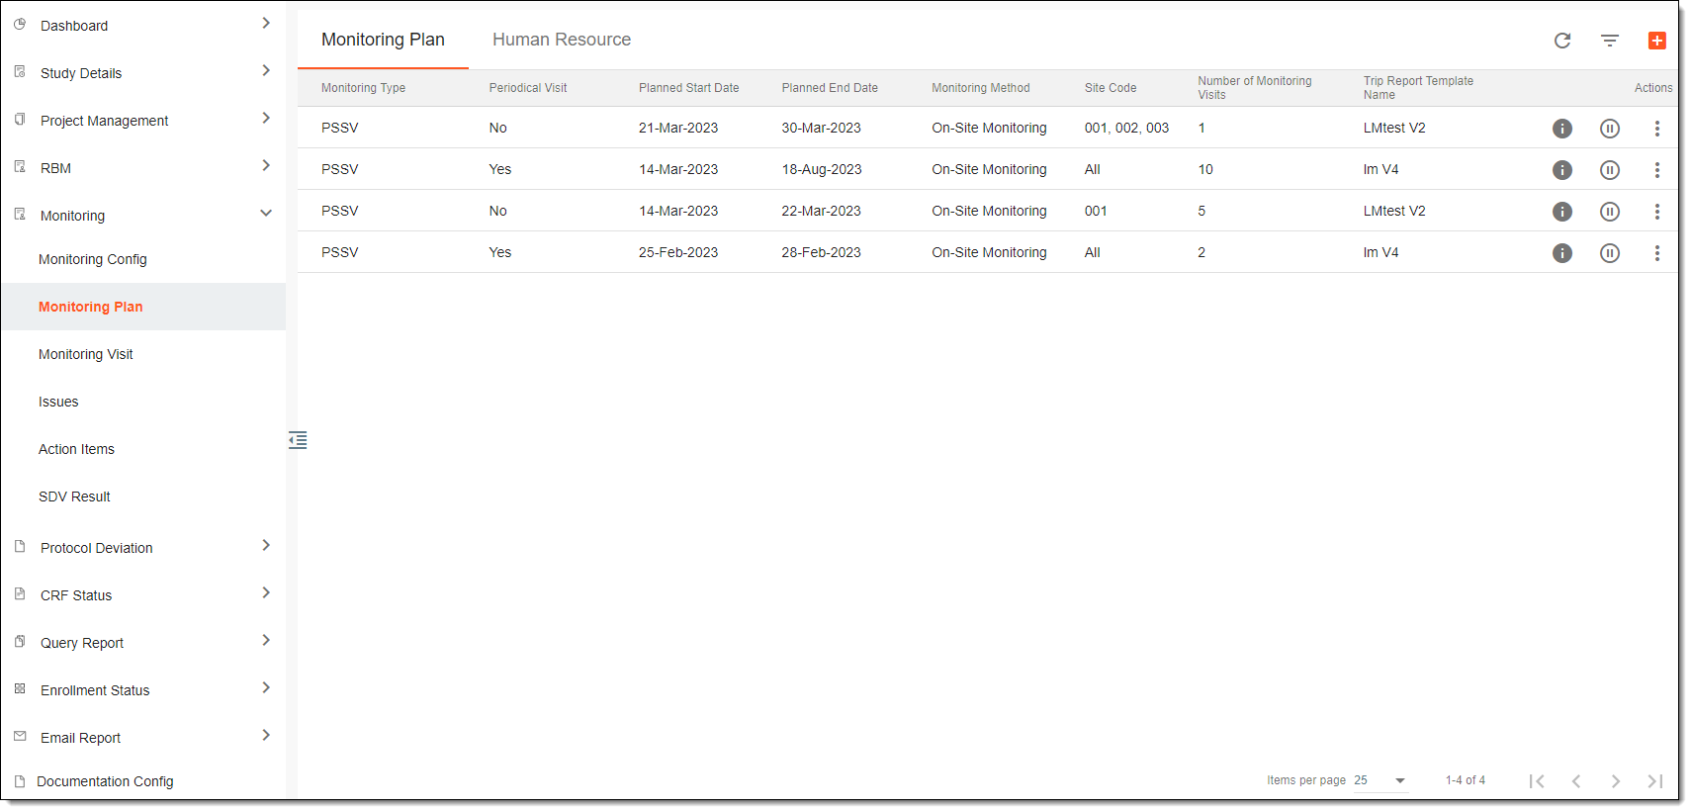Collapse the sidebar with the indent icon
Viewport: 1691px width, 812px height.
(x=298, y=440)
